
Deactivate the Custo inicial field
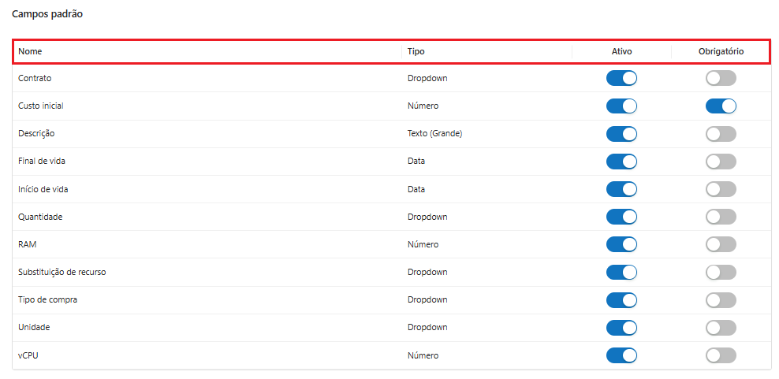pos(621,106)
